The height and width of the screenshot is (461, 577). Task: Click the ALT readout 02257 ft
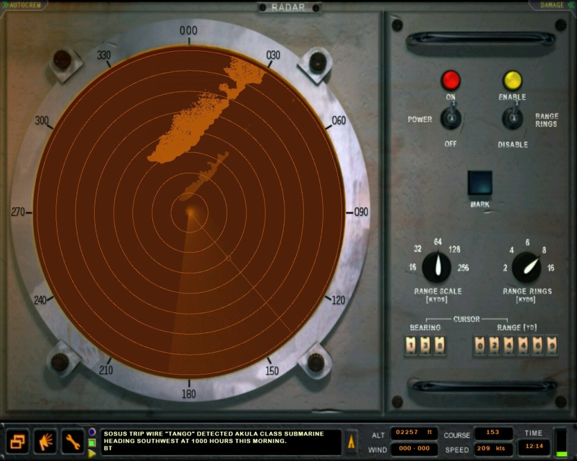(414, 433)
